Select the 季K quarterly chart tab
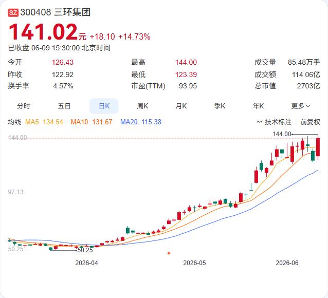 tap(220, 106)
